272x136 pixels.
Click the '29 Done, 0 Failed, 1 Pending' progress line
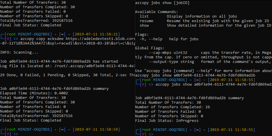pos(67,75)
